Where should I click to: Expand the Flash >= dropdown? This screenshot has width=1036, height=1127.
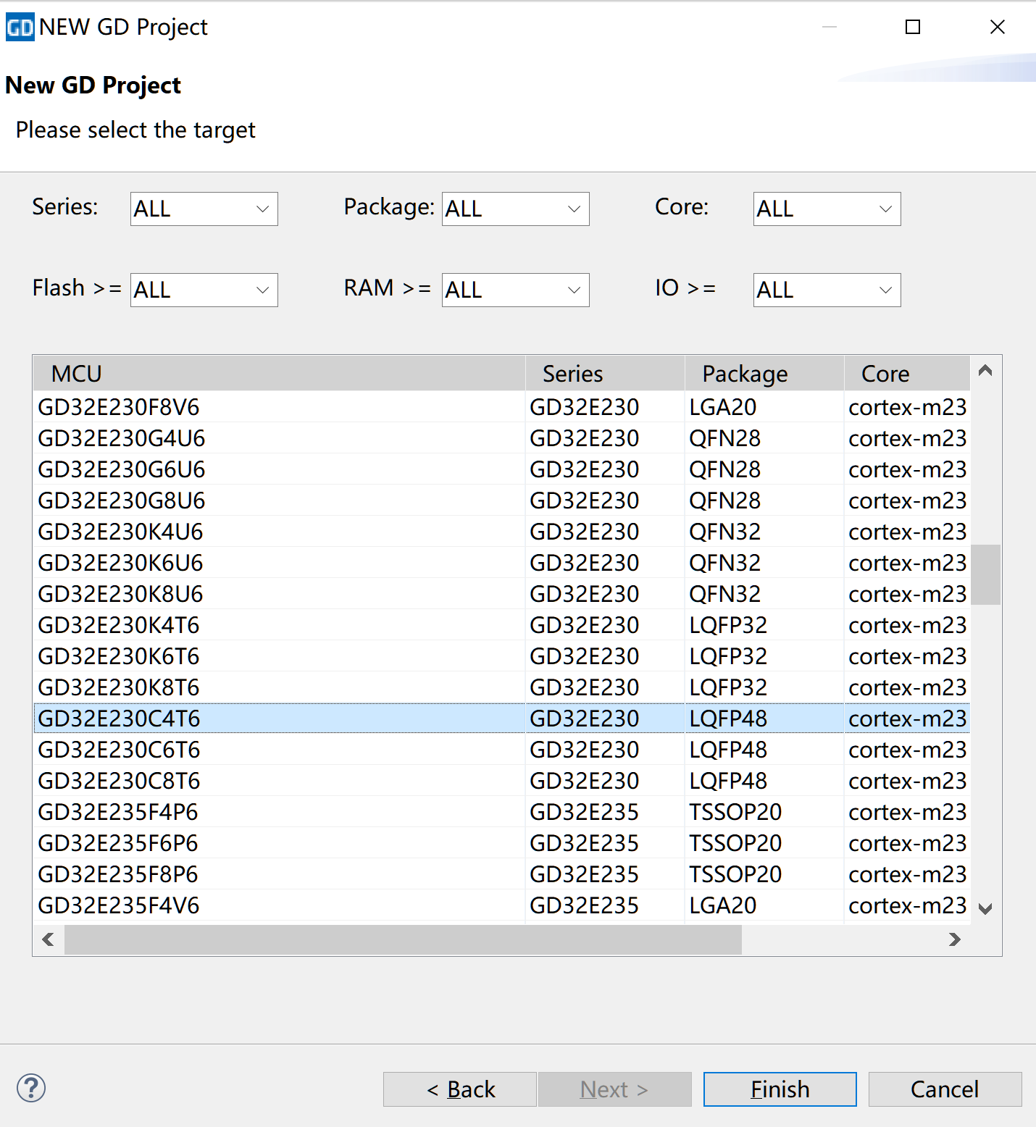point(204,290)
